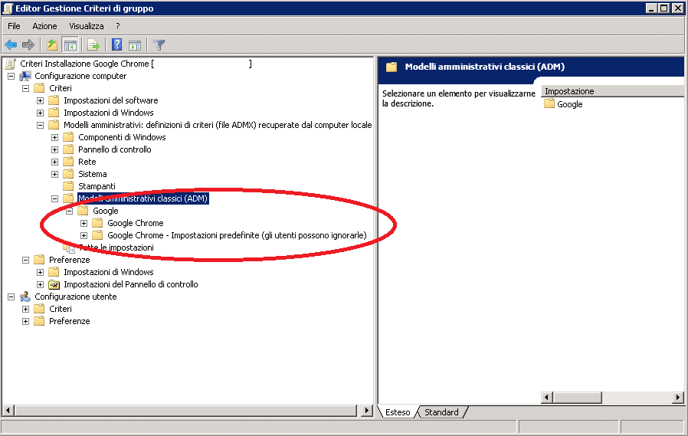
Task: Click the Filter funnel toolbar icon
Action: coord(159,44)
